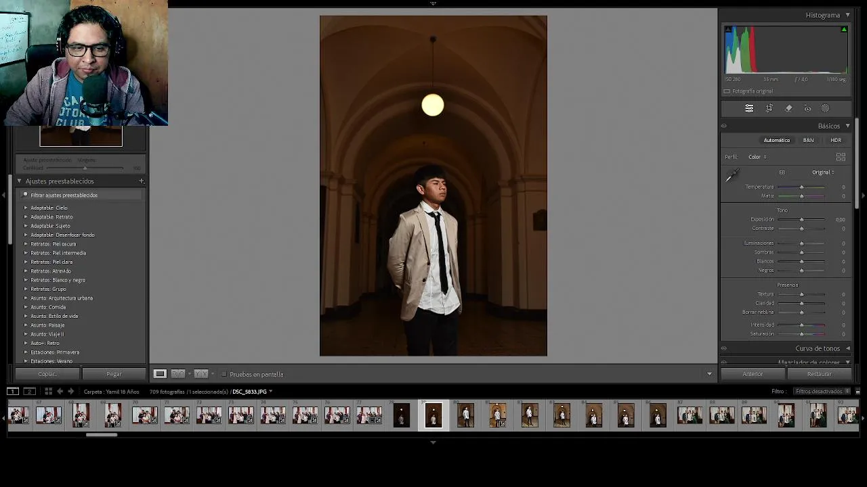Expand Retratos: Blanco y negro presets
This screenshot has width=867, height=487.
point(26,280)
